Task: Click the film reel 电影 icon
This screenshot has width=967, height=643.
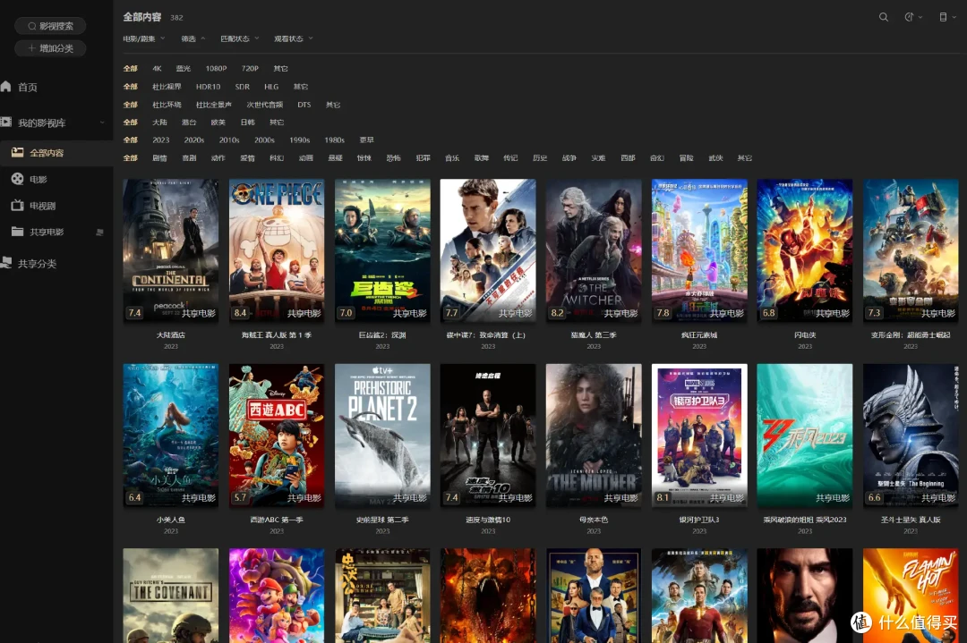Action: pos(17,179)
